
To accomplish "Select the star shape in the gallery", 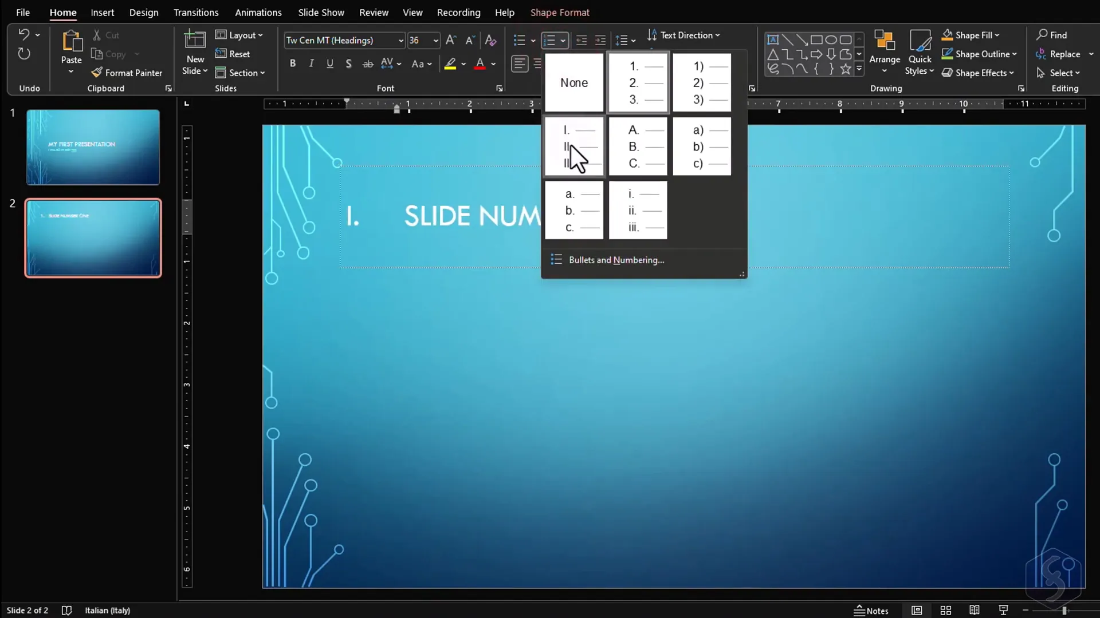I will pyautogui.click(x=846, y=69).
